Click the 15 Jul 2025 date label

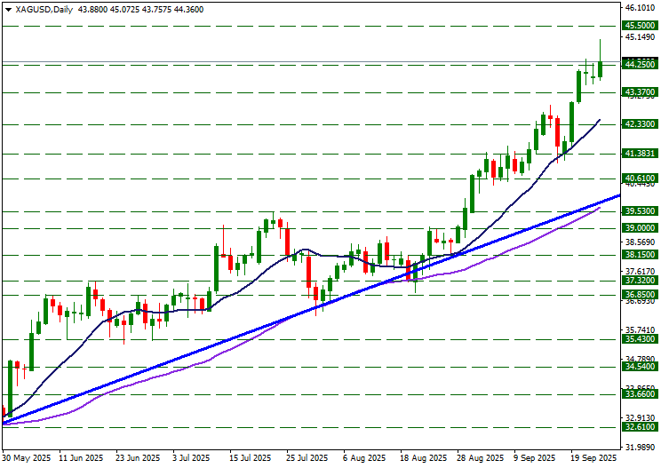(x=250, y=458)
